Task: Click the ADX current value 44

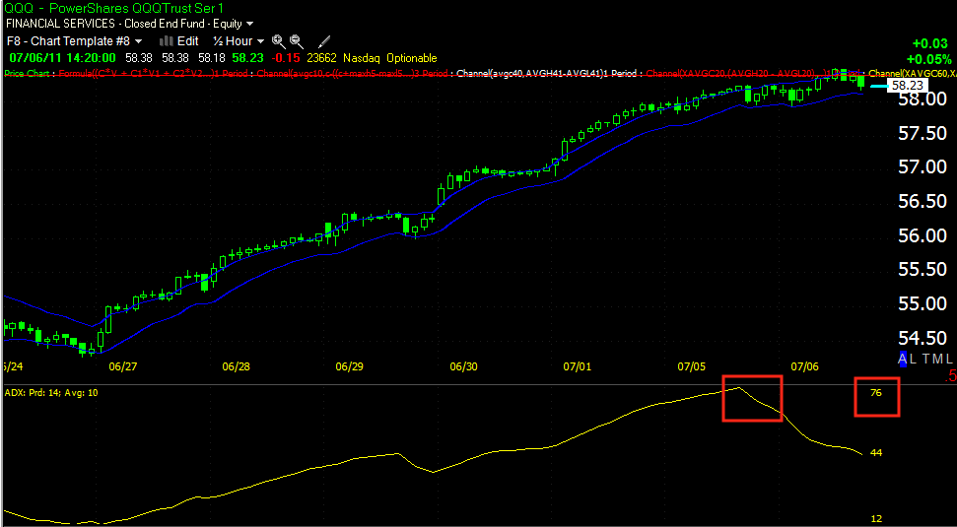Action: tap(876, 452)
